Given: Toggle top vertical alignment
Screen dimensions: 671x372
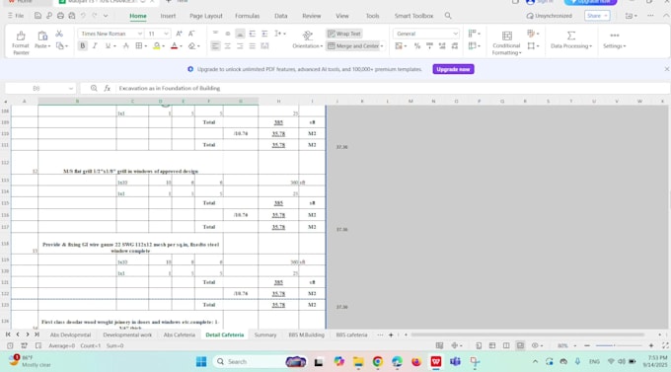Looking at the screenshot, I should pyautogui.click(x=215, y=34).
